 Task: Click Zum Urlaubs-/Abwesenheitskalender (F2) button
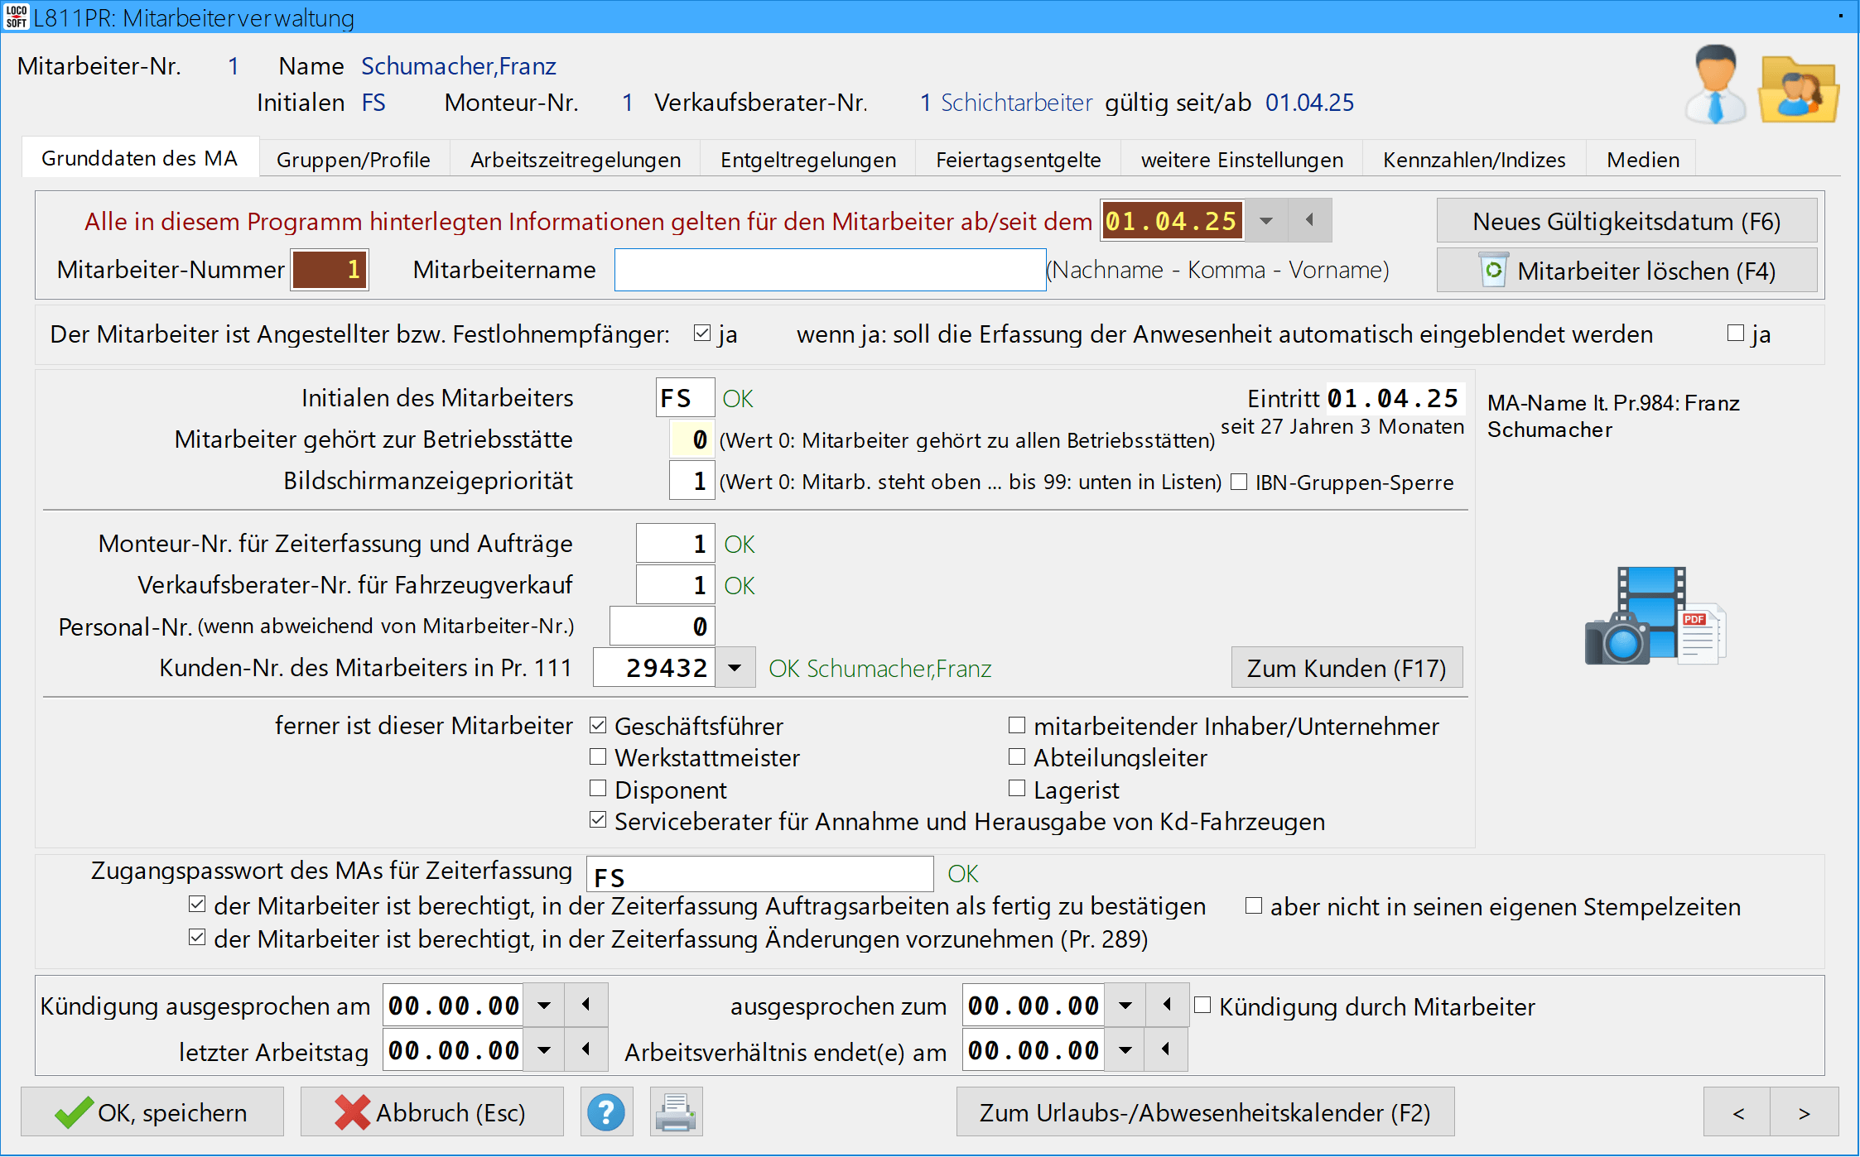[x=1205, y=1112]
